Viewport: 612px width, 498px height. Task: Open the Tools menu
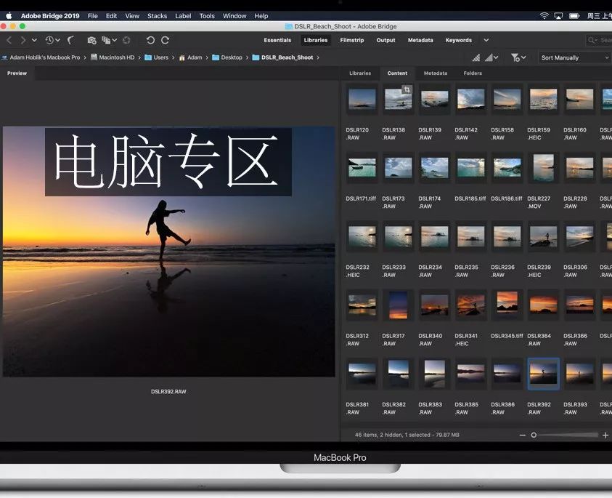tap(207, 16)
